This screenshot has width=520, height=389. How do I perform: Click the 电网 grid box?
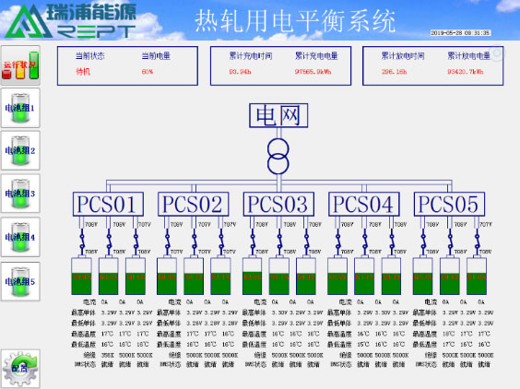click(278, 115)
